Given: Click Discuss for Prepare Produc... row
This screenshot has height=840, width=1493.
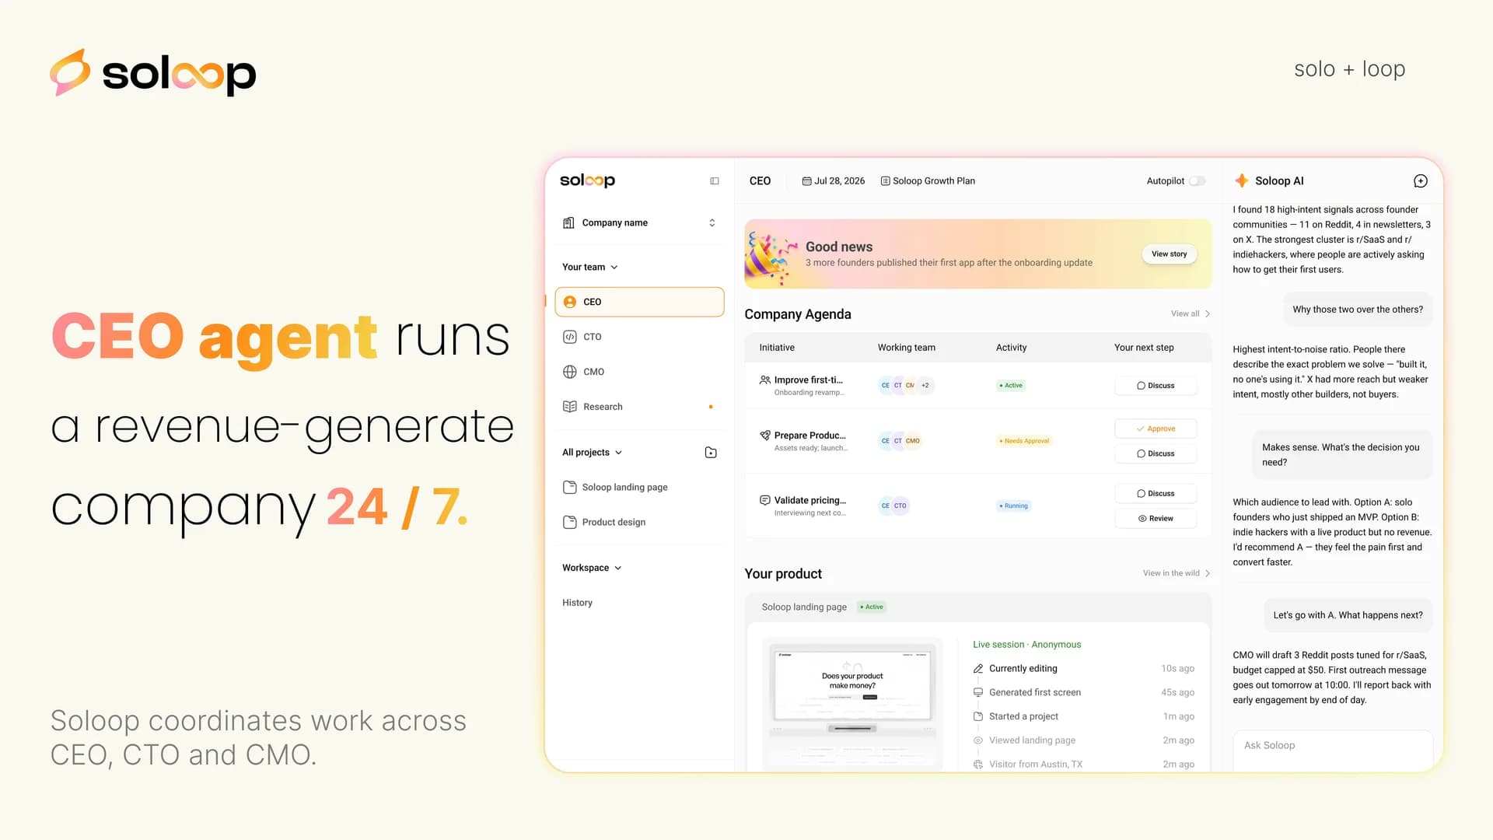Looking at the screenshot, I should (x=1155, y=453).
